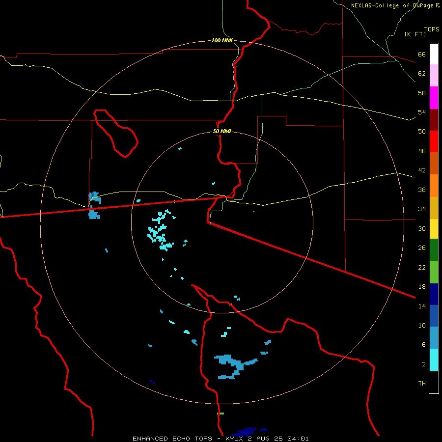Click the 'TOPS' legend title

432,29
